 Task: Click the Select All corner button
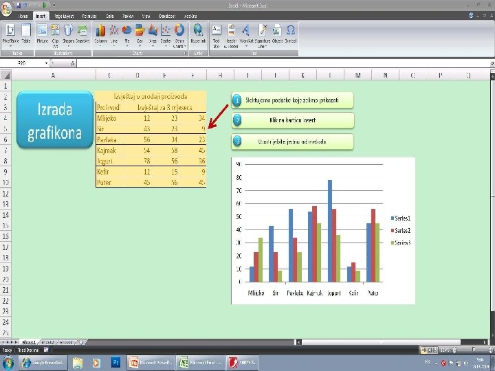5,75
